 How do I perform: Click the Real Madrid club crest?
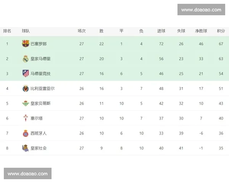26,59
